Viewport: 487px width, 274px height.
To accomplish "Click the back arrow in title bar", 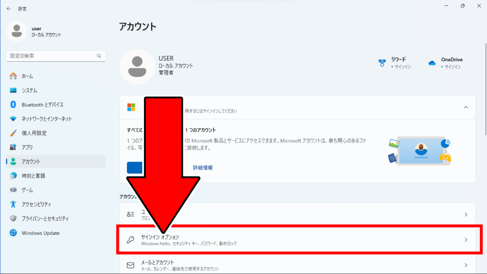I will pyautogui.click(x=9, y=9).
